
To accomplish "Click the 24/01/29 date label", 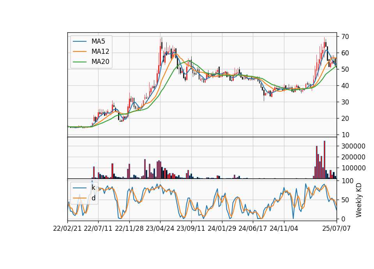I will coord(222,228).
